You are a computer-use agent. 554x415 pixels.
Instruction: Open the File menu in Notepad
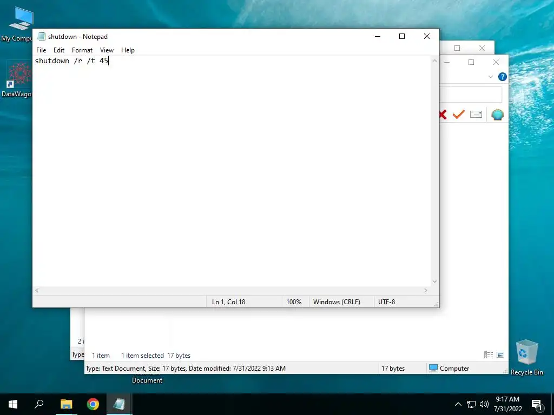point(41,50)
